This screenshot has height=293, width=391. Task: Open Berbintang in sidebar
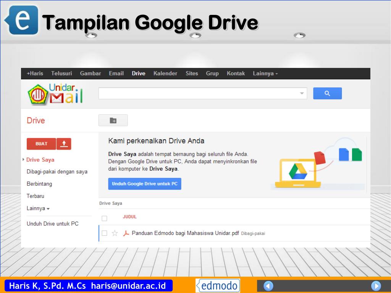pos(39,184)
